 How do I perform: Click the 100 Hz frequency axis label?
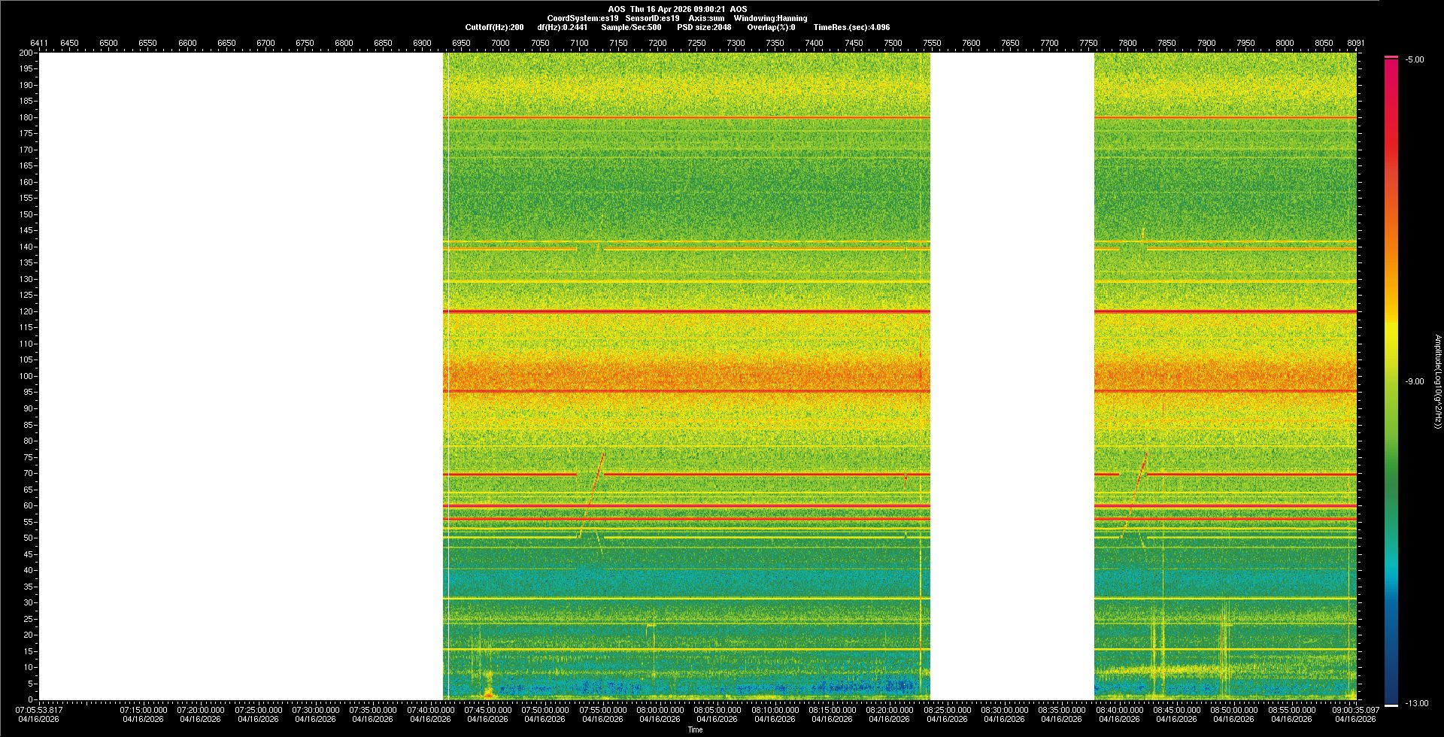pyautogui.click(x=26, y=376)
